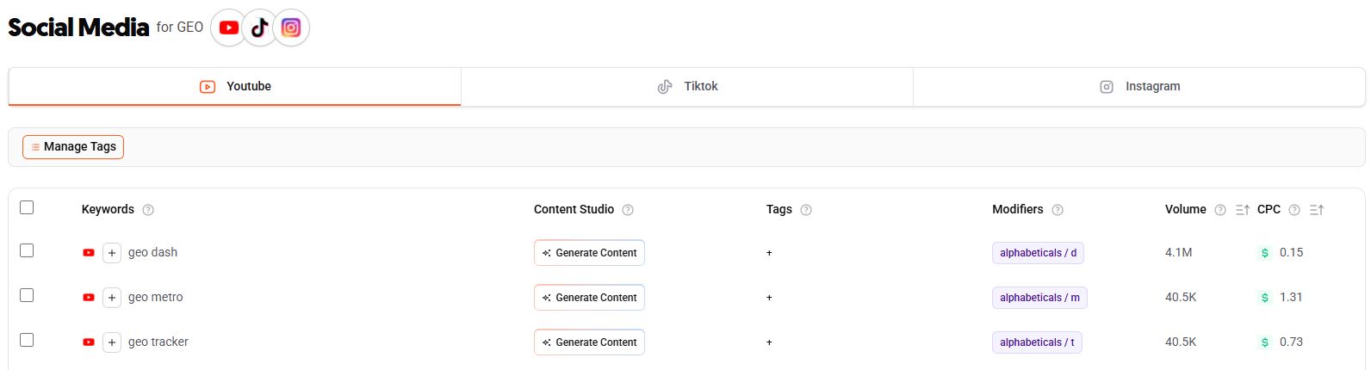The image size is (1371, 370).
Task: Click the dollar icon in geo tracker row
Action: (x=1264, y=342)
